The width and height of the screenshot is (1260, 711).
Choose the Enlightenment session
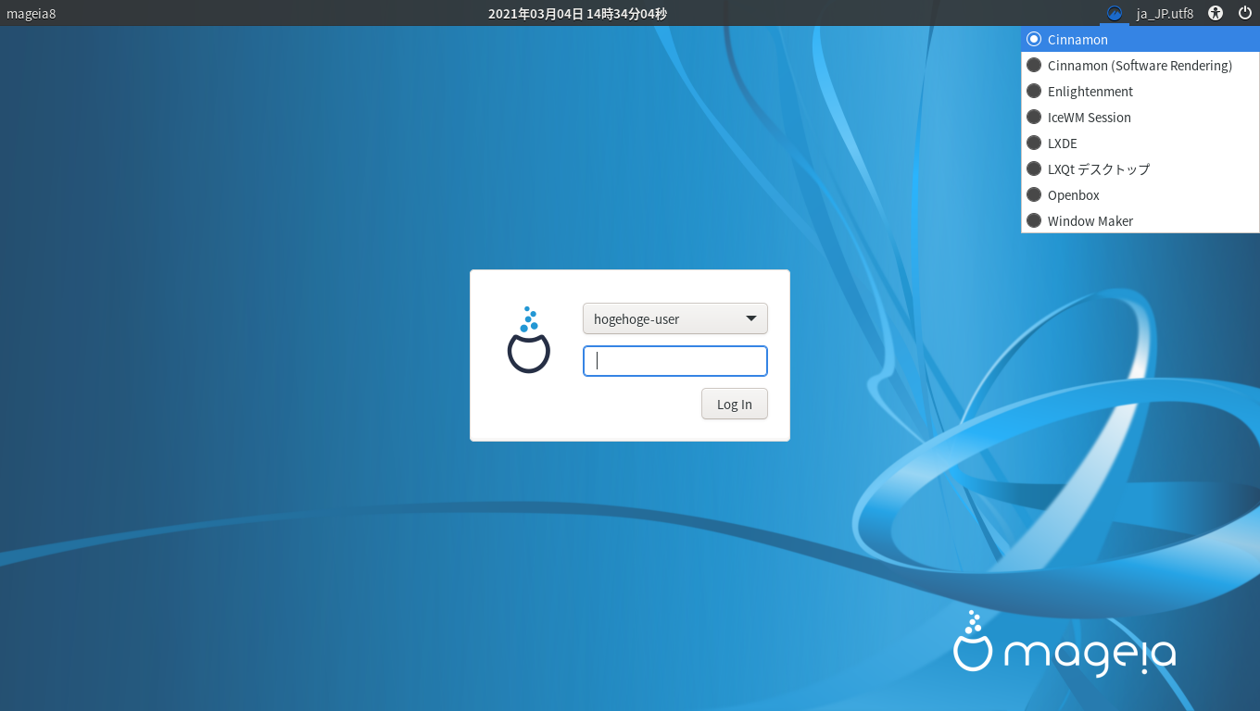(x=1140, y=91)
